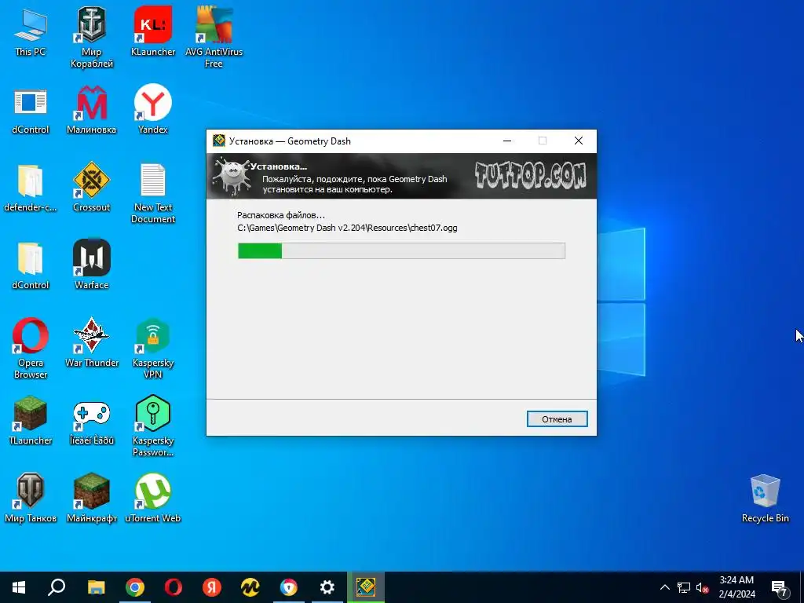
Task: Open Yandex (Я) from the taskbar
Action: pos(212,587)
